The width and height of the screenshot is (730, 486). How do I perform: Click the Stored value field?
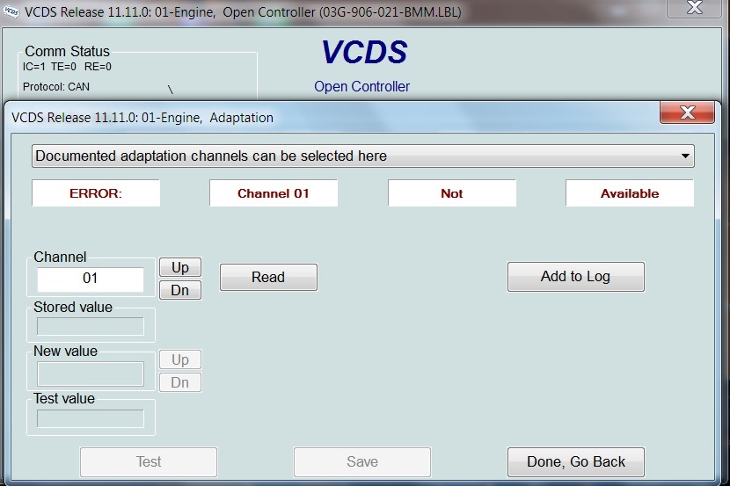(90, 326)
